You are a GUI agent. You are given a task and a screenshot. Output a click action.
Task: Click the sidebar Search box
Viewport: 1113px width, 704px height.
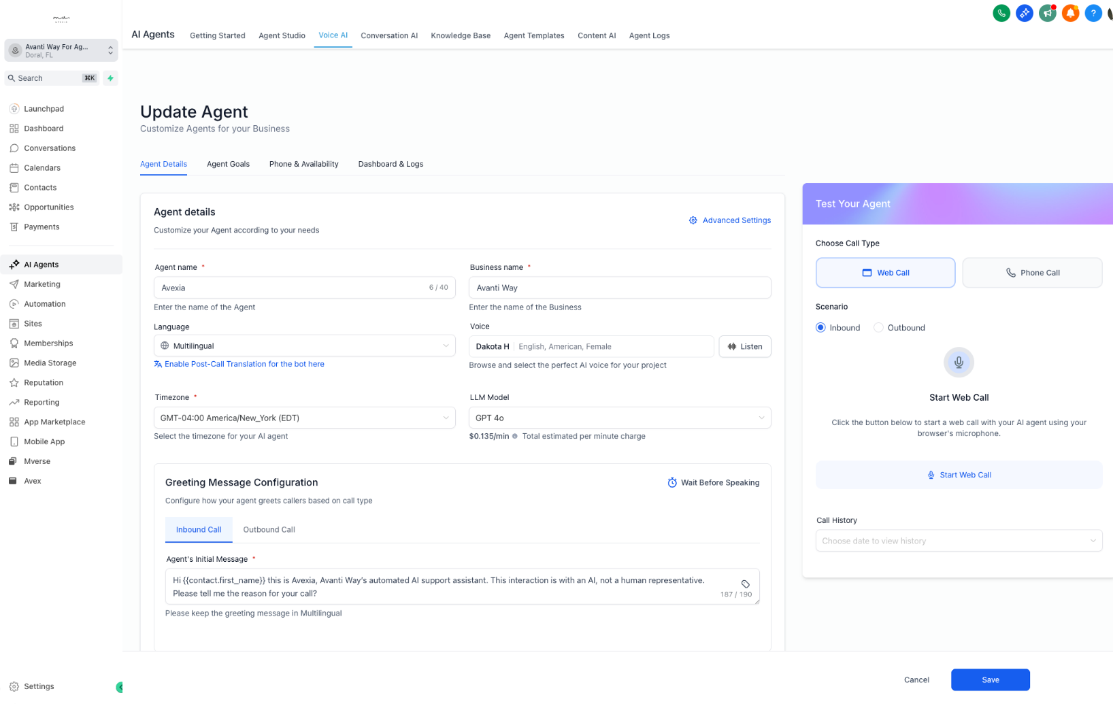[x=52, y=78]
